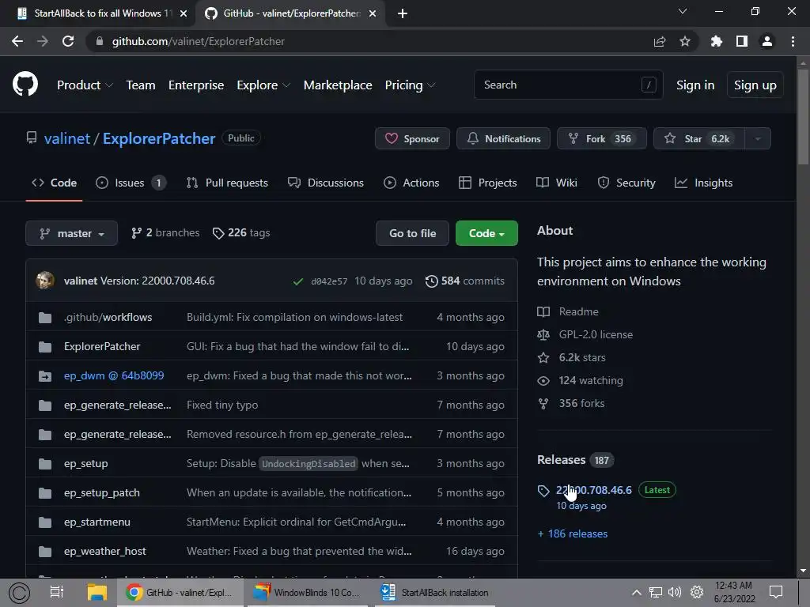The height and width of the screenshot is (607, 810).
Task: Click the Sponsor button
Action: pyautogui.click(x=412, y=138)
